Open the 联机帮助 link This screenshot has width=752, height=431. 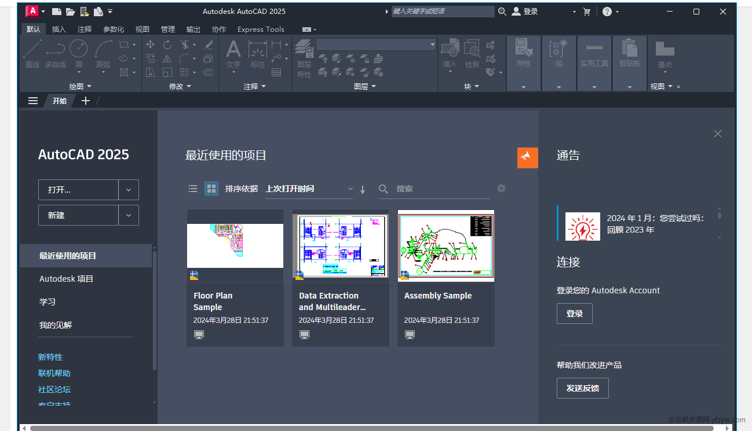(54, 373)
